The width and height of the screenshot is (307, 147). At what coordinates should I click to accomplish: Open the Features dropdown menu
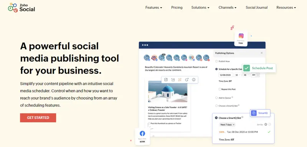click(154, 7)
